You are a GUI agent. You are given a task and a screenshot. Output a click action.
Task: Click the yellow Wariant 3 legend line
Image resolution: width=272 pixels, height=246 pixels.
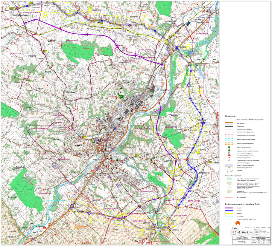point(229,213)
